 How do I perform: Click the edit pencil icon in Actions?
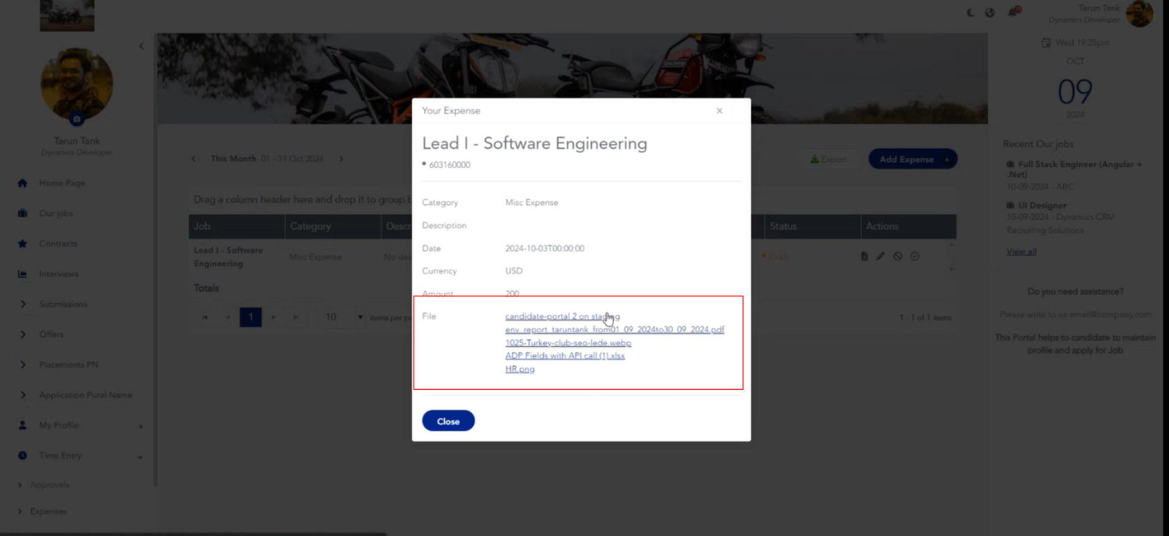click(880, 257)
